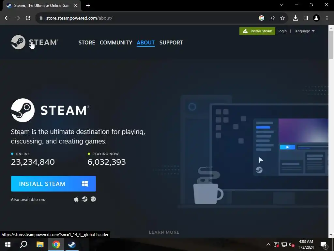Go back with browser back arrow
Screen dimensions: 334x251
tap(7, 18)
